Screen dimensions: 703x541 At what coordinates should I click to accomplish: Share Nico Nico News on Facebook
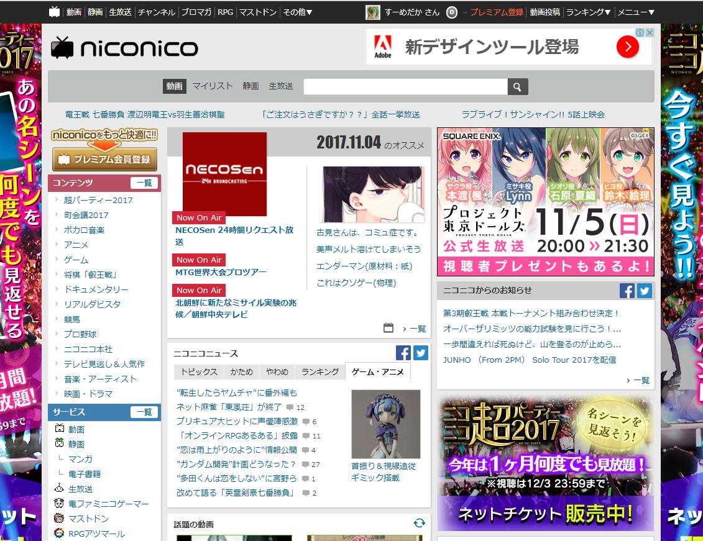point(403,353)
